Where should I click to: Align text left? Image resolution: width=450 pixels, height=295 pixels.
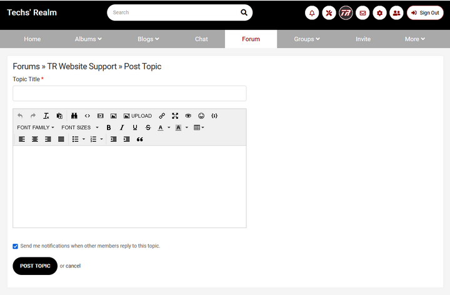pos(22,139)
